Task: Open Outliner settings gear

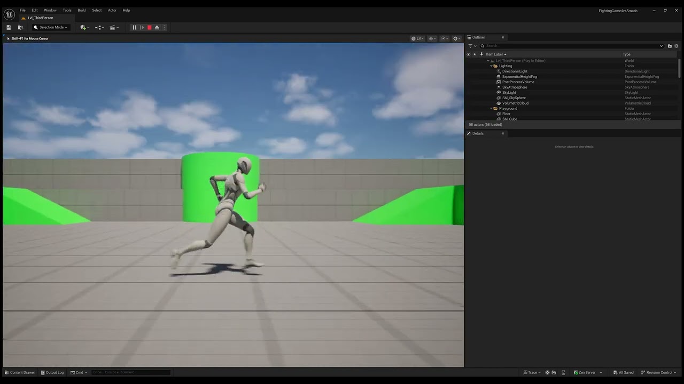Action: (676, 46)
